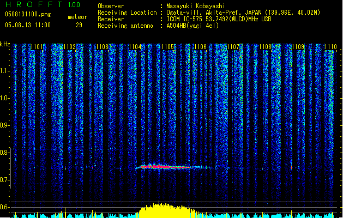Screen dimensions: 343x218
Task: Click the Receiving antenna label
Action: click(125, 26)
